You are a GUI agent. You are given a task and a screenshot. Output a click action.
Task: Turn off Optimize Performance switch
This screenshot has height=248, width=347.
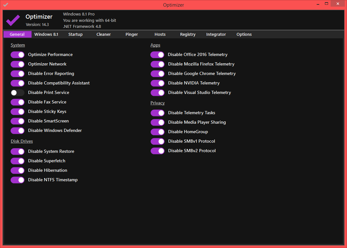pyautogui.click(x=17, y=55)
